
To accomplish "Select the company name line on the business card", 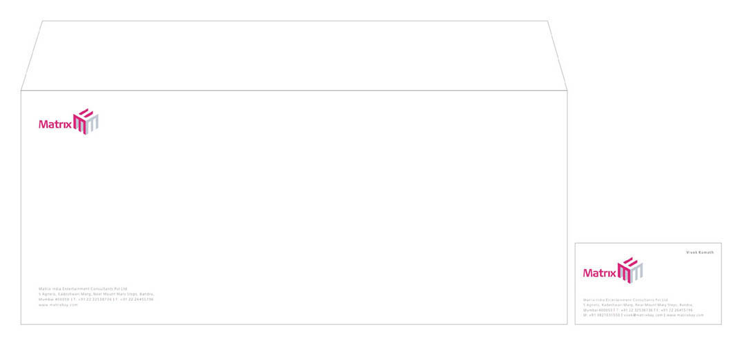I will point(626,299).
